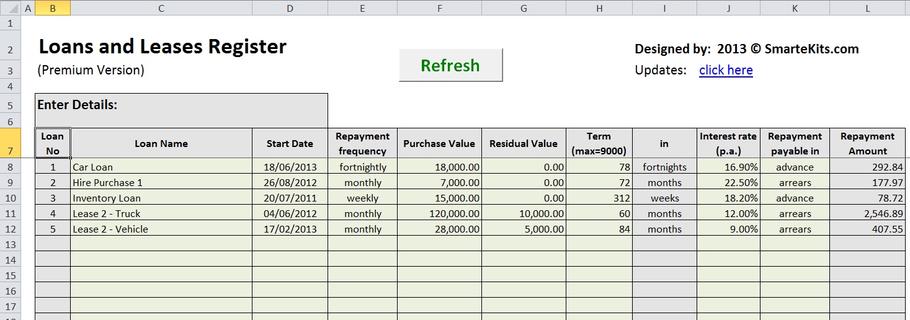The width and height of the screenshot is (910, 320).
Task: Select the term cell containing 312
Action: coord(599,198)
